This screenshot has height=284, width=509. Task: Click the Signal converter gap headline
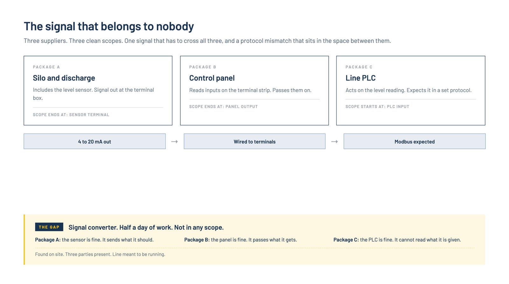146,227
